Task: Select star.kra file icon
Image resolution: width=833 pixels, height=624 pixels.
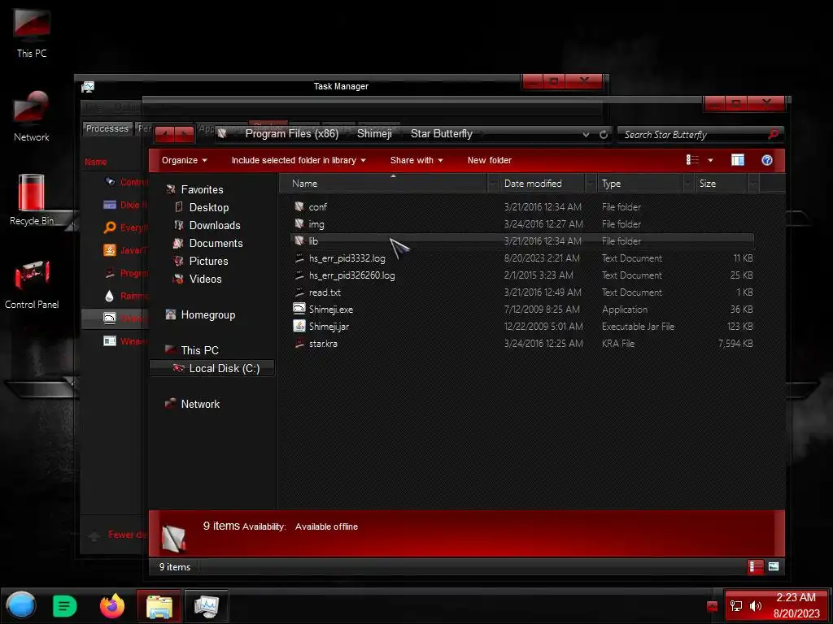Action: 299,343
